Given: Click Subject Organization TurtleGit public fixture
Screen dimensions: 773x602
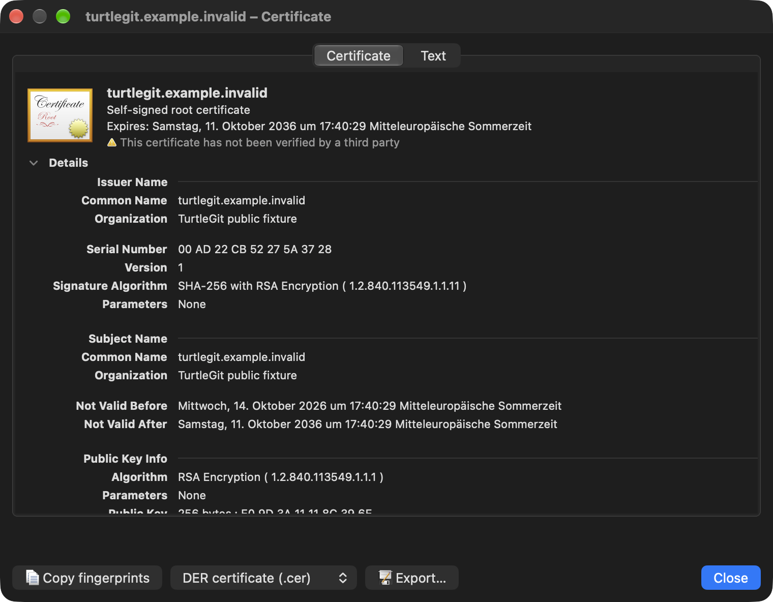Looking at the screenshot, I should 237,375.
